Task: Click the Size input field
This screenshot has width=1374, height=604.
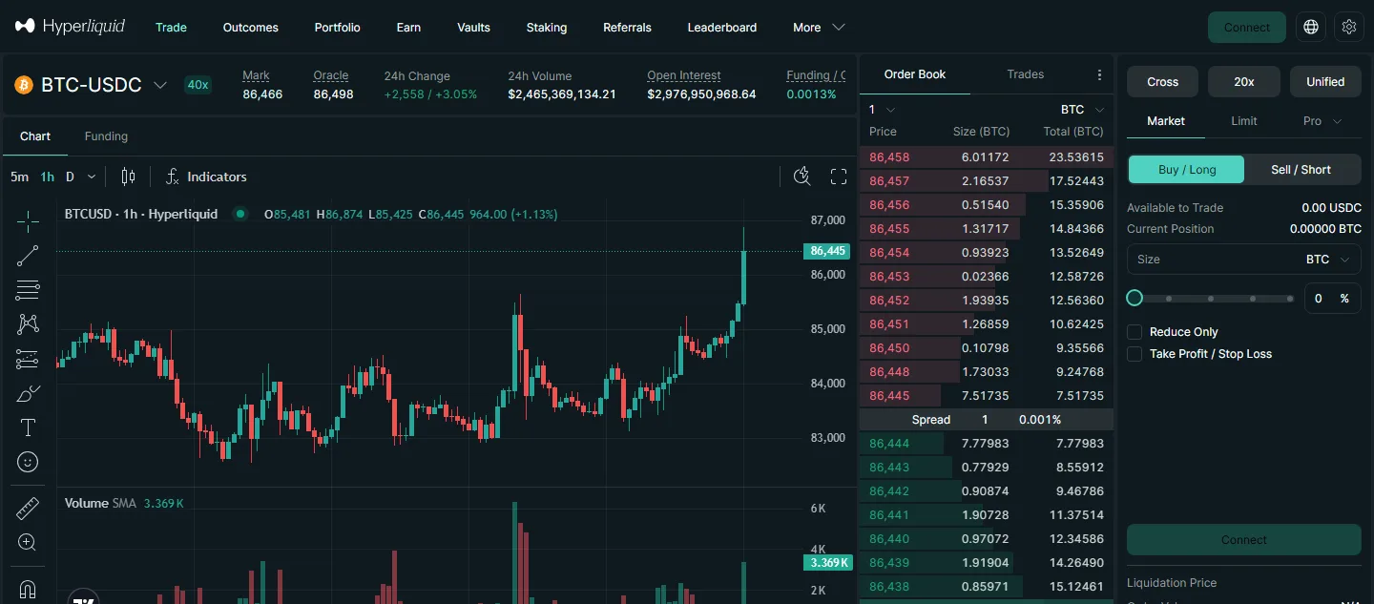Action: click(x=1244, y=260)
